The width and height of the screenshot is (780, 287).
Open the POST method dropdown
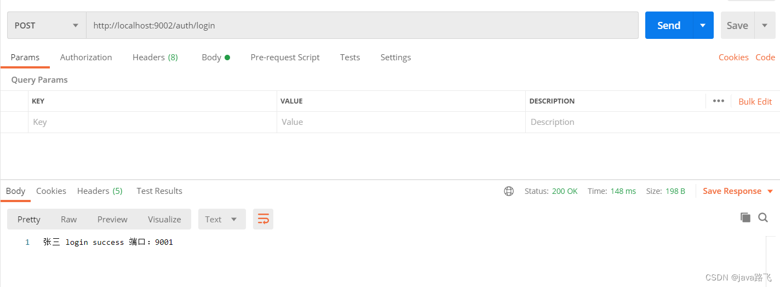(x=47, y=25)
